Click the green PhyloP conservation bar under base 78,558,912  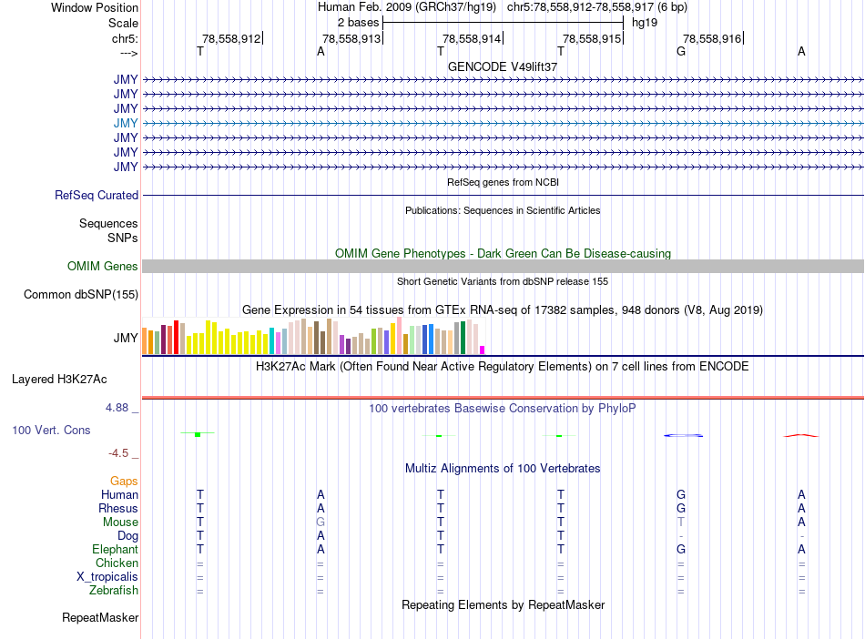[198, 434]
